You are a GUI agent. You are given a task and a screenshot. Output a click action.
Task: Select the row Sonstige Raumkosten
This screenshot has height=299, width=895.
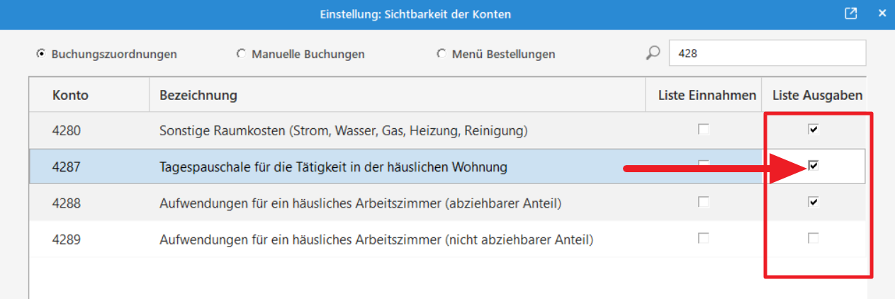tap(344, 130)
